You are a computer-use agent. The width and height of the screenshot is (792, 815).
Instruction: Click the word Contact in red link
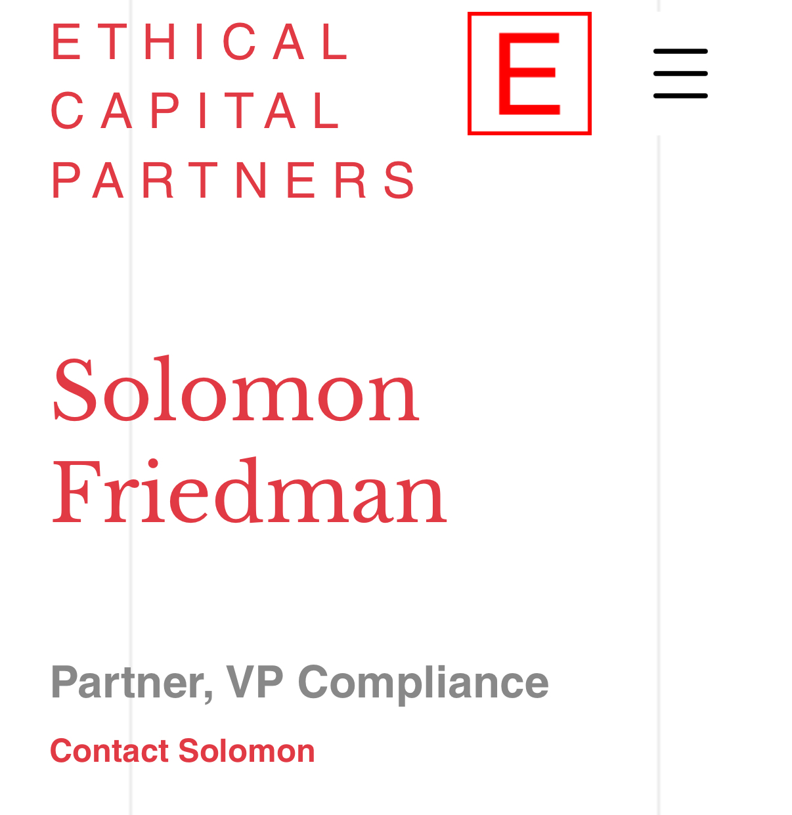[110, 751]
